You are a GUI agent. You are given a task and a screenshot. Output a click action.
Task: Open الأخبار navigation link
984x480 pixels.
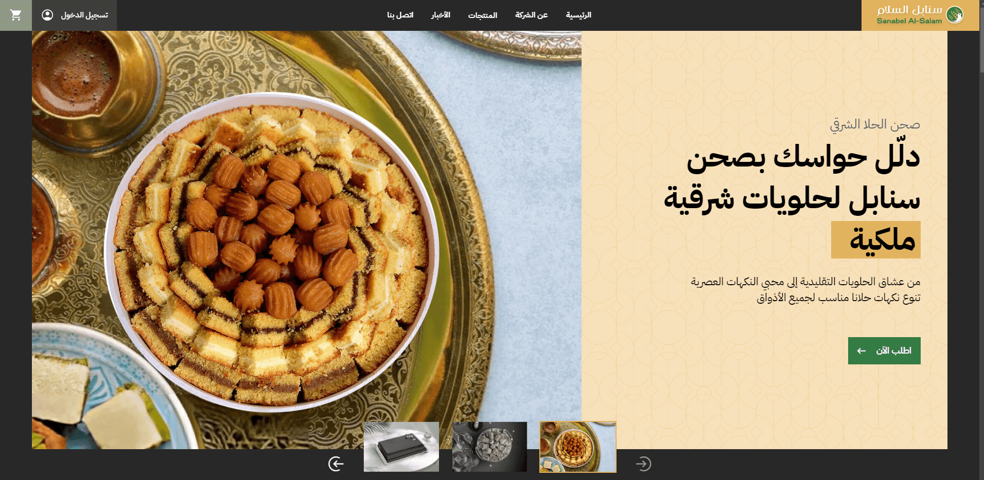441,15
